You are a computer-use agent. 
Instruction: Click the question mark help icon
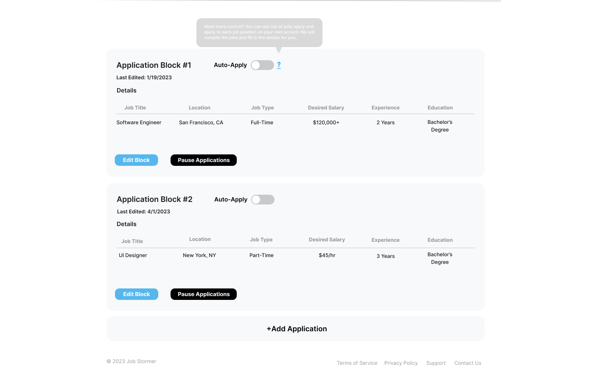279,65
